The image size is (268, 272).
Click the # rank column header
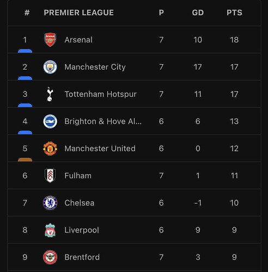pyautogui.click(x=27, y=13)
